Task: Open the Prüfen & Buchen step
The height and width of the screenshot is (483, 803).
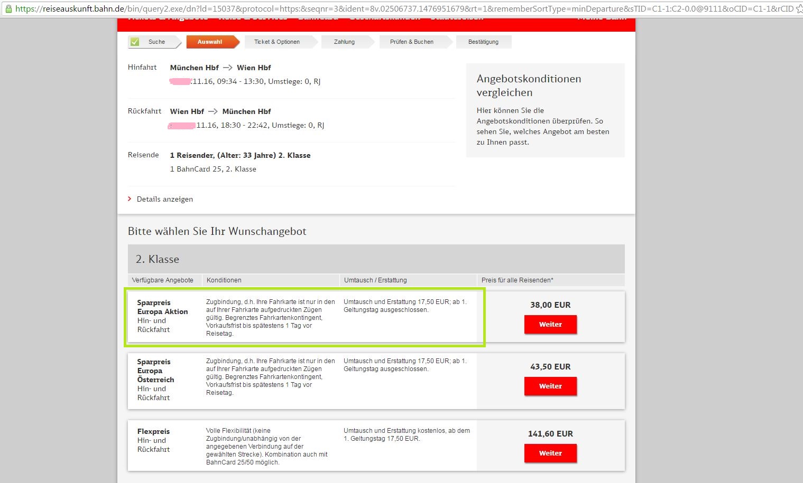Action: pyautogui.click(x=411, y=42)
